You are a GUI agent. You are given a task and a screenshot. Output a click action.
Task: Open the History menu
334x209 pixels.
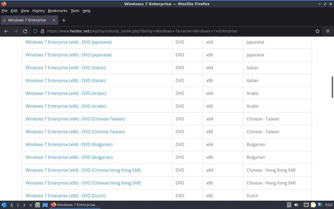tap(38, 11)
